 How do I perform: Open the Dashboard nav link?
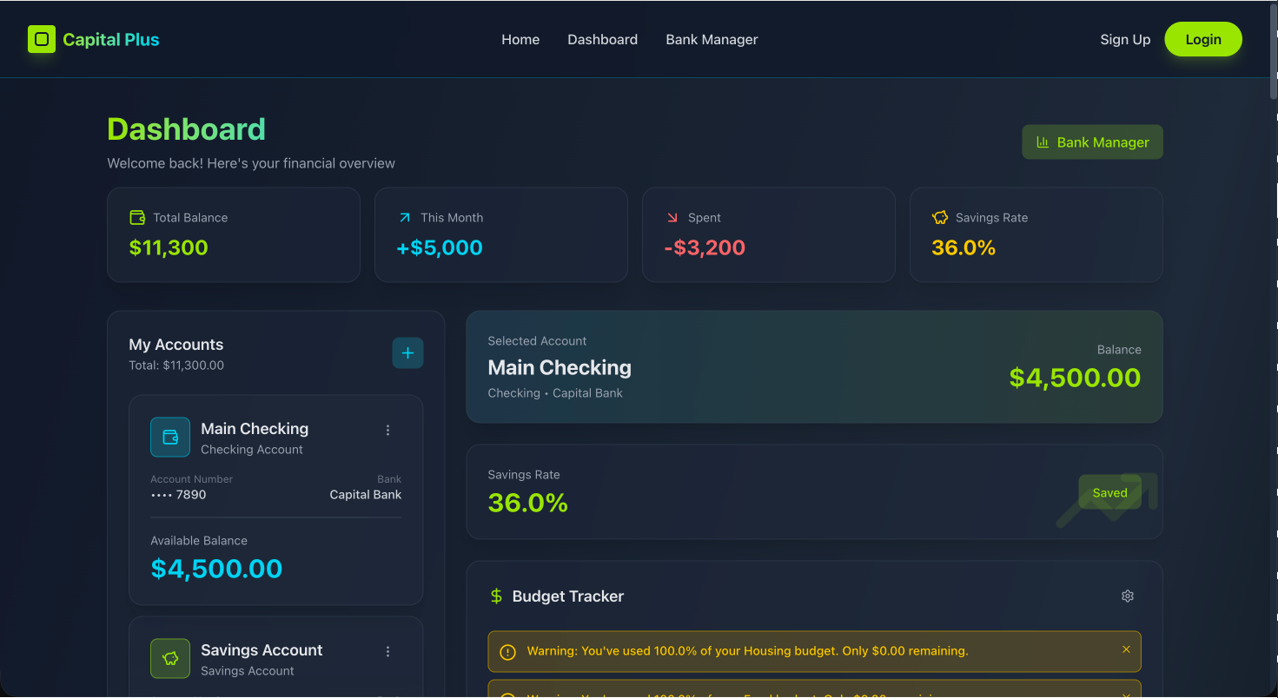click(x=602, y=39)
